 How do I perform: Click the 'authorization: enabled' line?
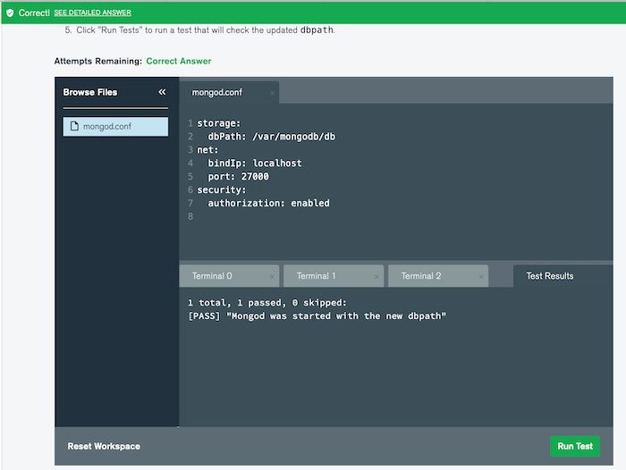coord(268,203)
